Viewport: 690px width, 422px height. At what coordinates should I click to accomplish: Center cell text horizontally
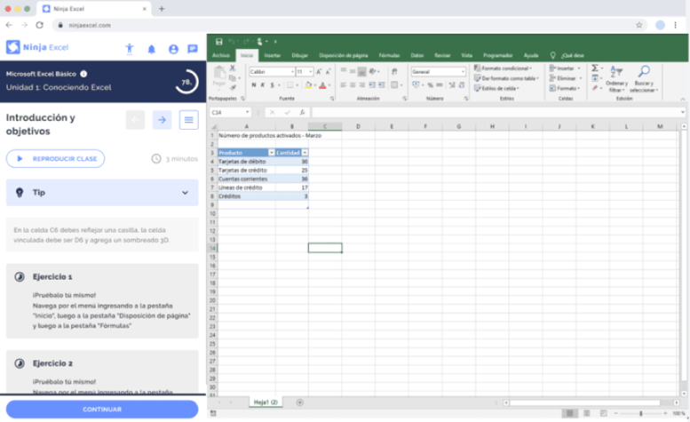pyautogui.click(x=353, y=85)
